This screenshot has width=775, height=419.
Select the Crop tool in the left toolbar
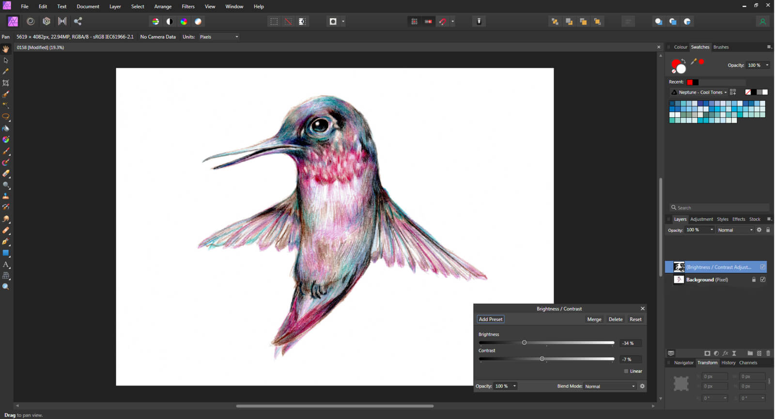6,83
